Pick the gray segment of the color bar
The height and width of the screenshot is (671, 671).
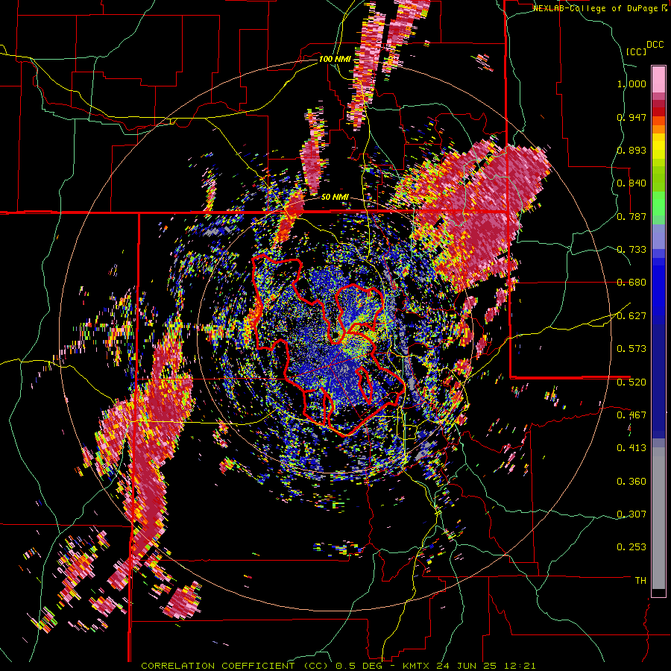(658, 518)
